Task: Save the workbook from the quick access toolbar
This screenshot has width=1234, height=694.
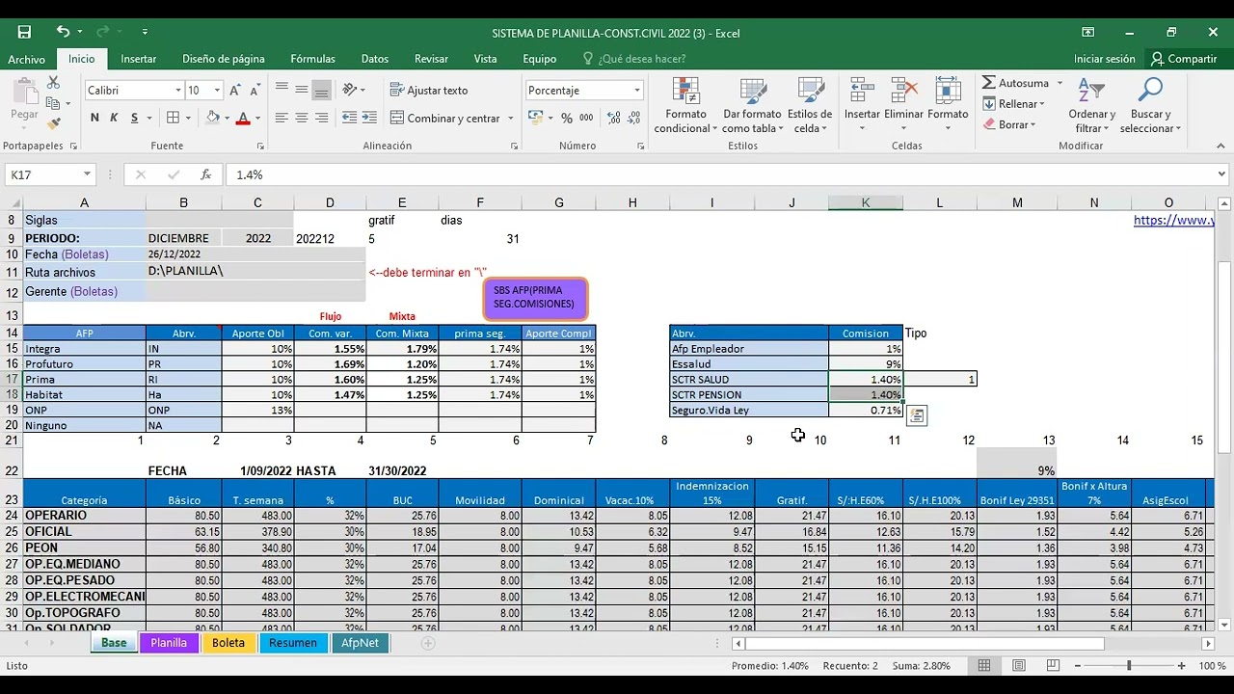Action: [x=24, y=32]
